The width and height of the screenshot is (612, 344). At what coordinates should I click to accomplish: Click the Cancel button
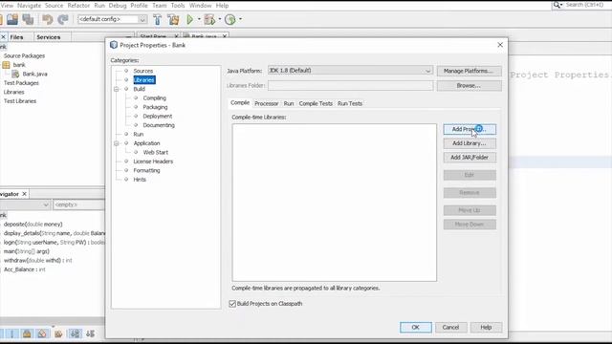[x=450, y=327]
